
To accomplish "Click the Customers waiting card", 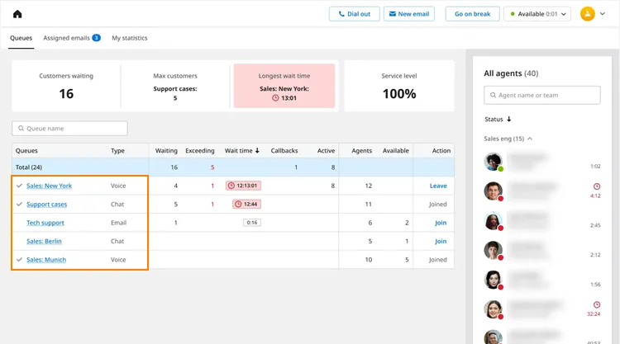I will (x=66, y=86).
